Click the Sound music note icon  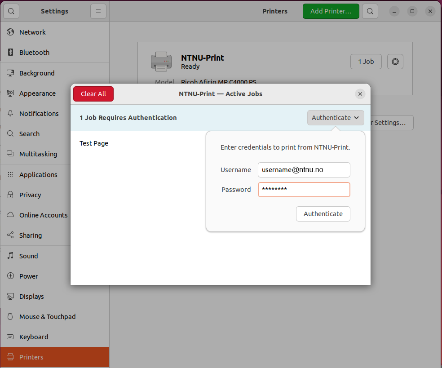click(10, 256)
